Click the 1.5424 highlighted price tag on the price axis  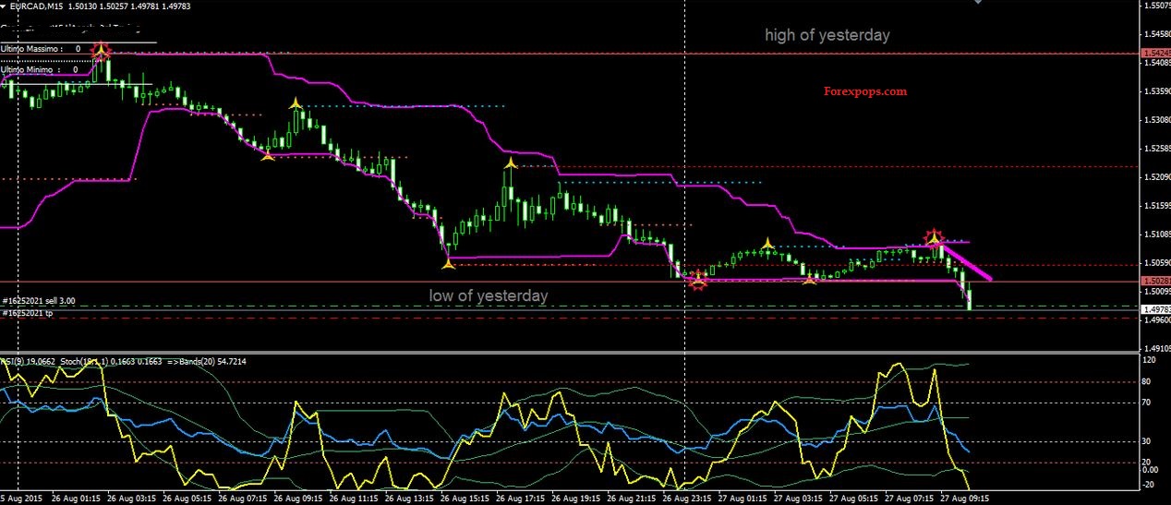[x=1155, y=54]
